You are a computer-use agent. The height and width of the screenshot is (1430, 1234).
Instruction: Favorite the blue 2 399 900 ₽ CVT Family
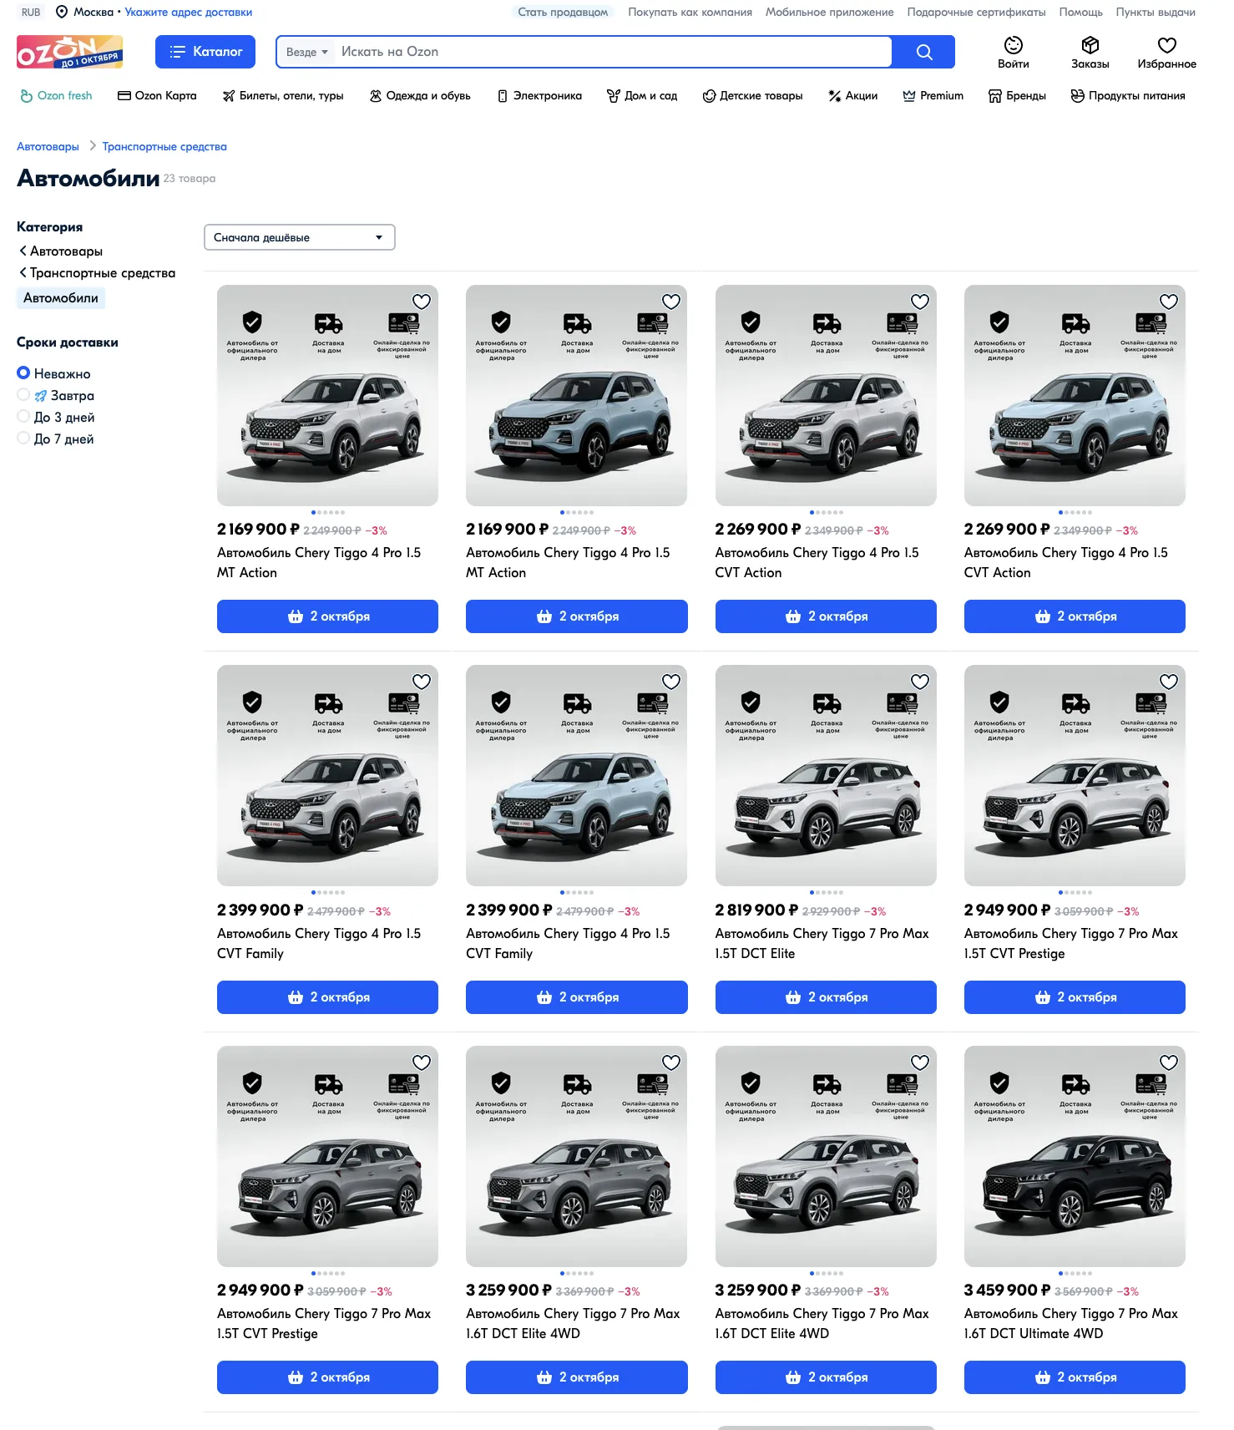point(671,682)
